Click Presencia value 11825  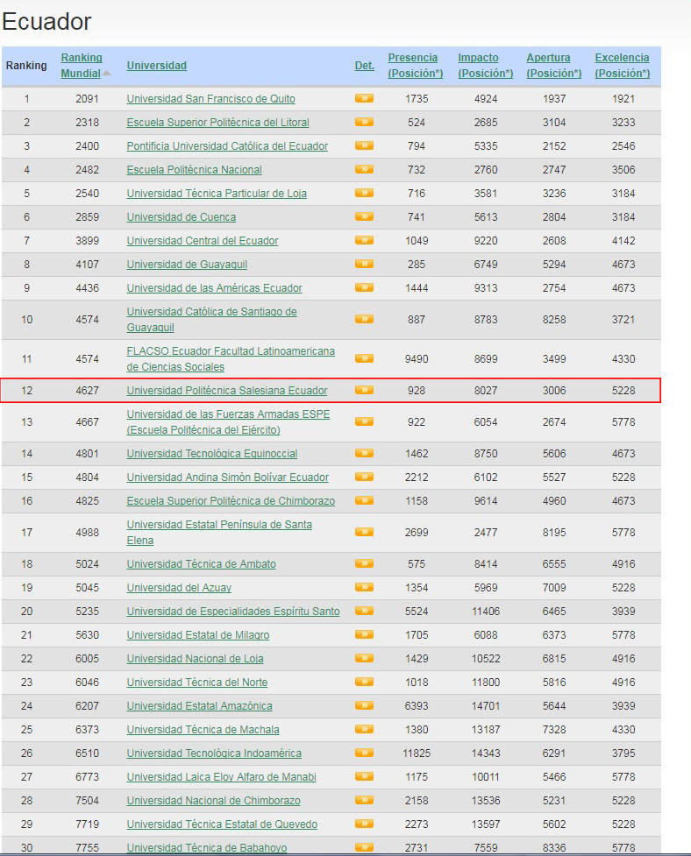(417, 753)
